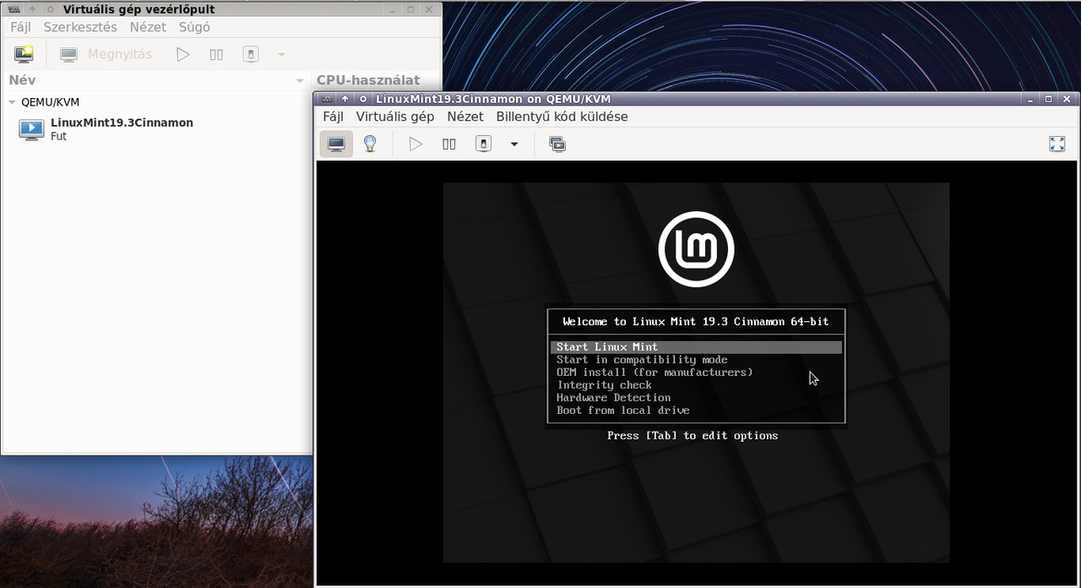Click Press [Tab] to edit options text
The width and height of the screenshot is (1081, 588).
[x=693, y=436]
